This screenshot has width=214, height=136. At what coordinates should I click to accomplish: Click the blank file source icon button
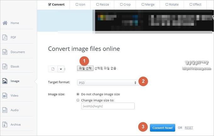click(53, 68)
